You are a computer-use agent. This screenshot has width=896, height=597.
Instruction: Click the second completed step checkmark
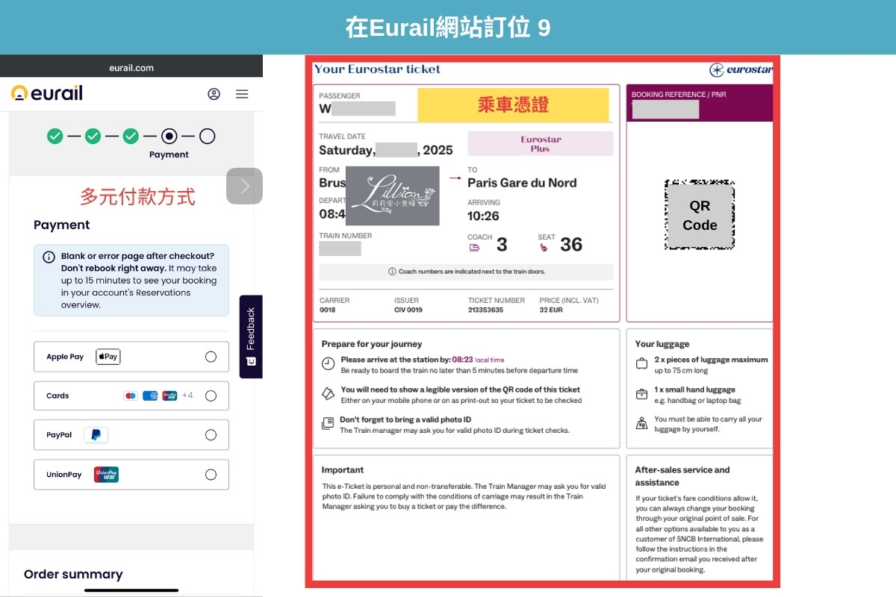[x=93, y=136]
